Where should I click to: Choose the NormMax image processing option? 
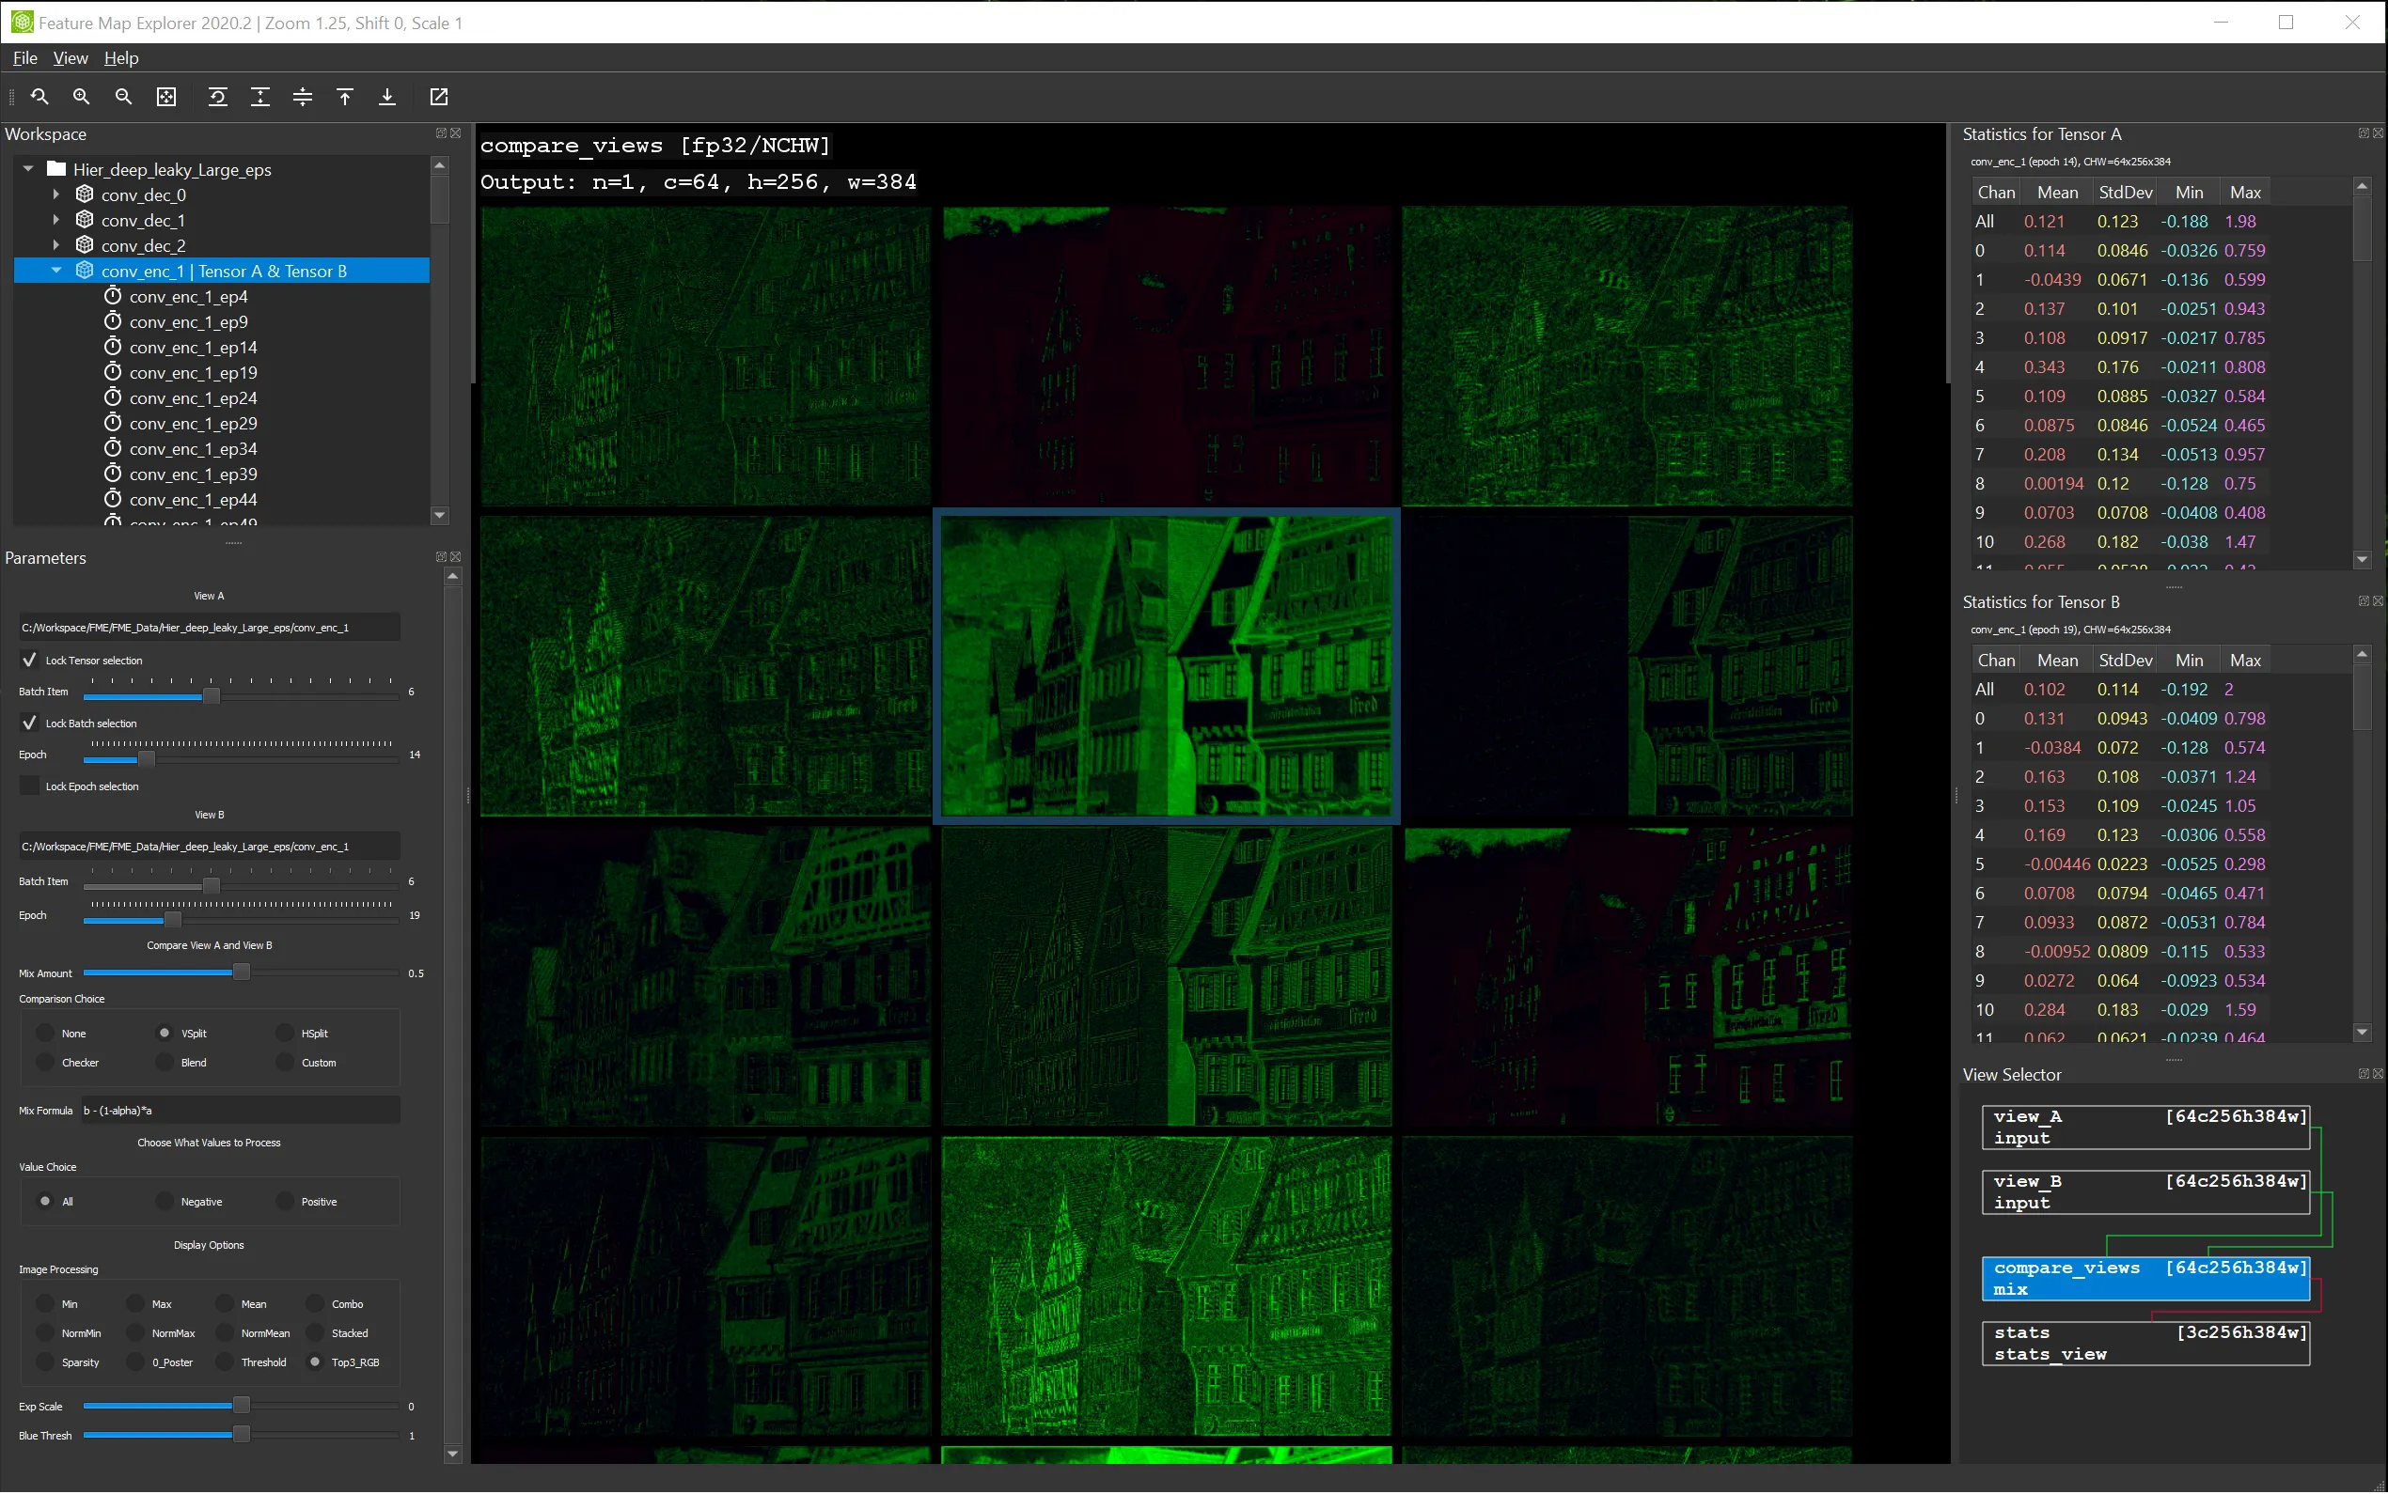click(135, 1334)
